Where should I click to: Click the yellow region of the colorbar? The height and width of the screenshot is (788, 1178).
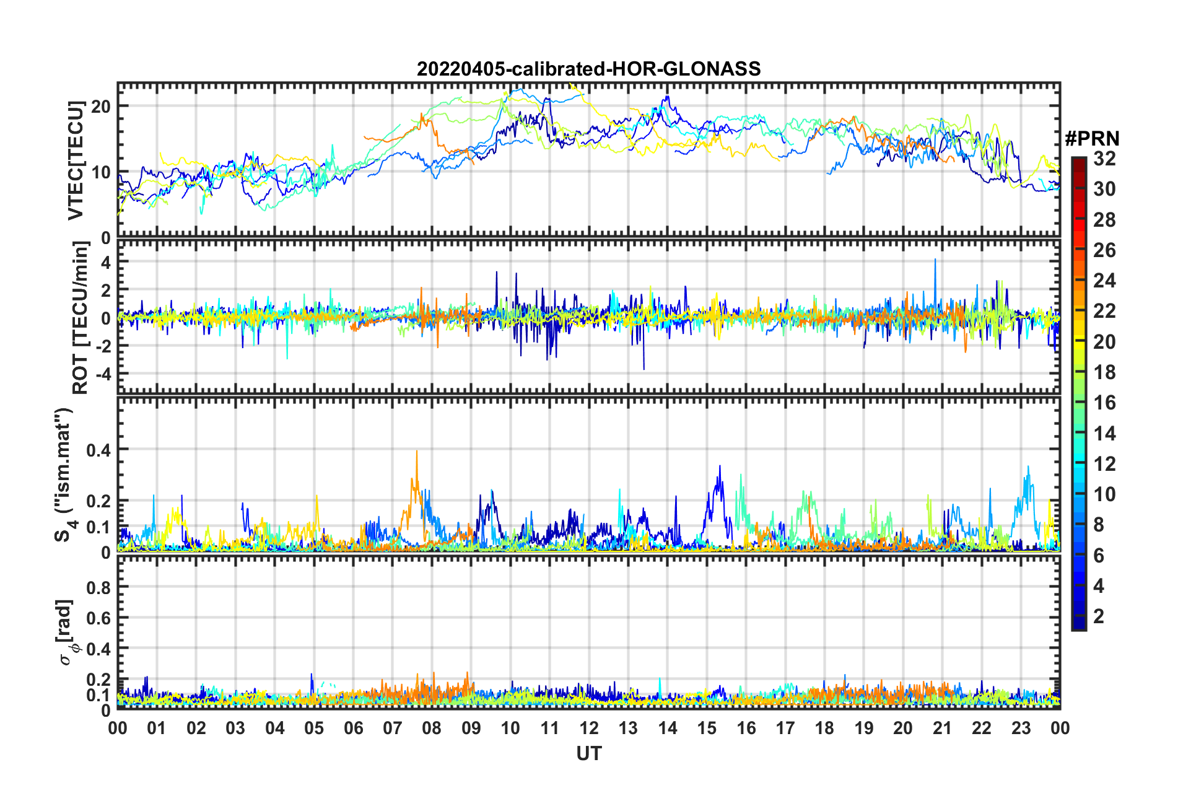pos(1079,342)
